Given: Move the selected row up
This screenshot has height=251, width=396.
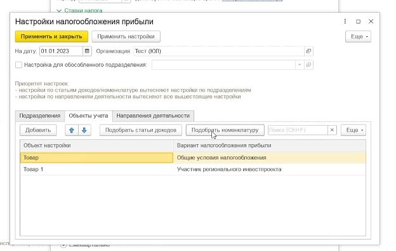Looking at the screenshot, I should click(72, 130).
